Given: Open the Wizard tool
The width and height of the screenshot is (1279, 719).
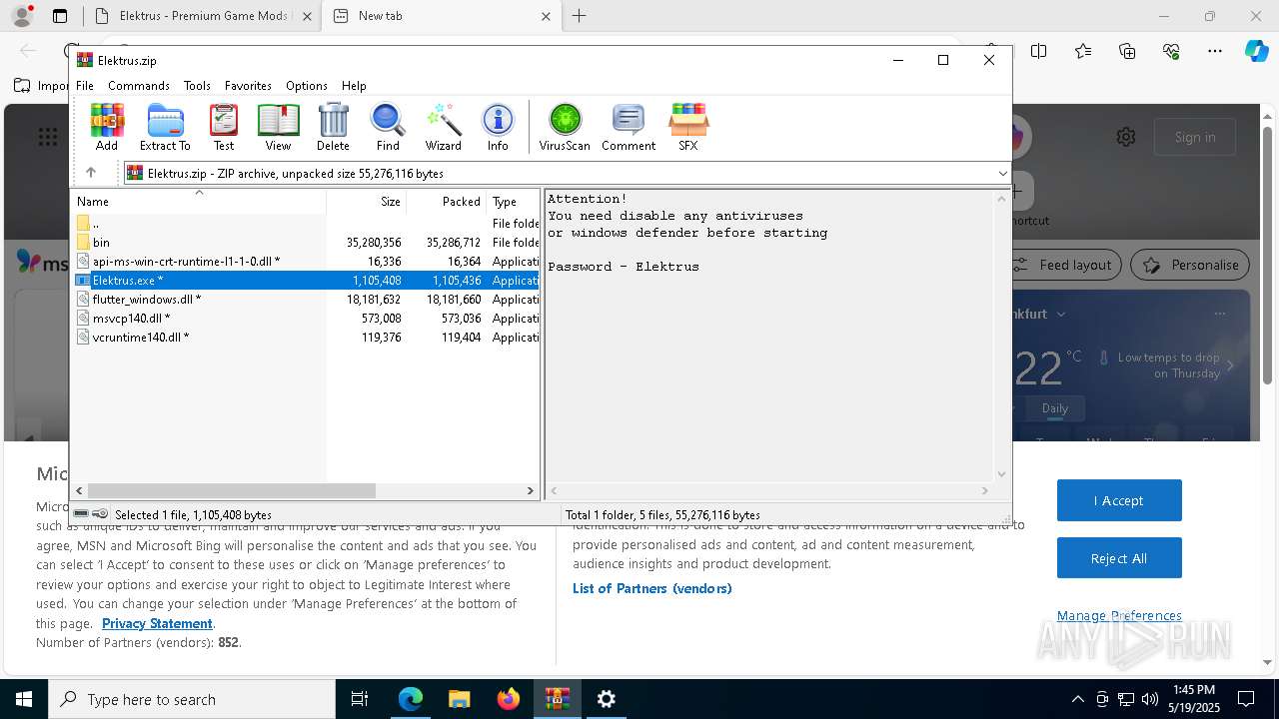Looking at the screenshot, I should [x=443, y=127].
